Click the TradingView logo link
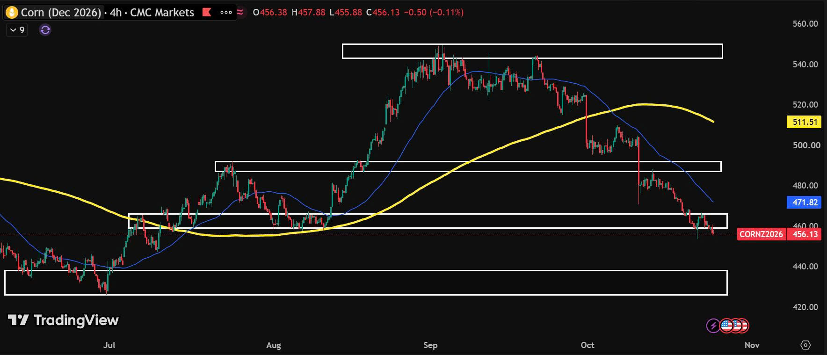The width and height of the screenshot is (827, 355). 63,320
